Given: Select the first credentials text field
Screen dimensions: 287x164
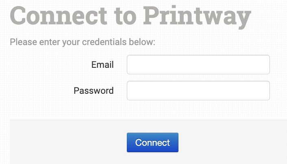Looking at the screenshot, I should click(198, 65).
